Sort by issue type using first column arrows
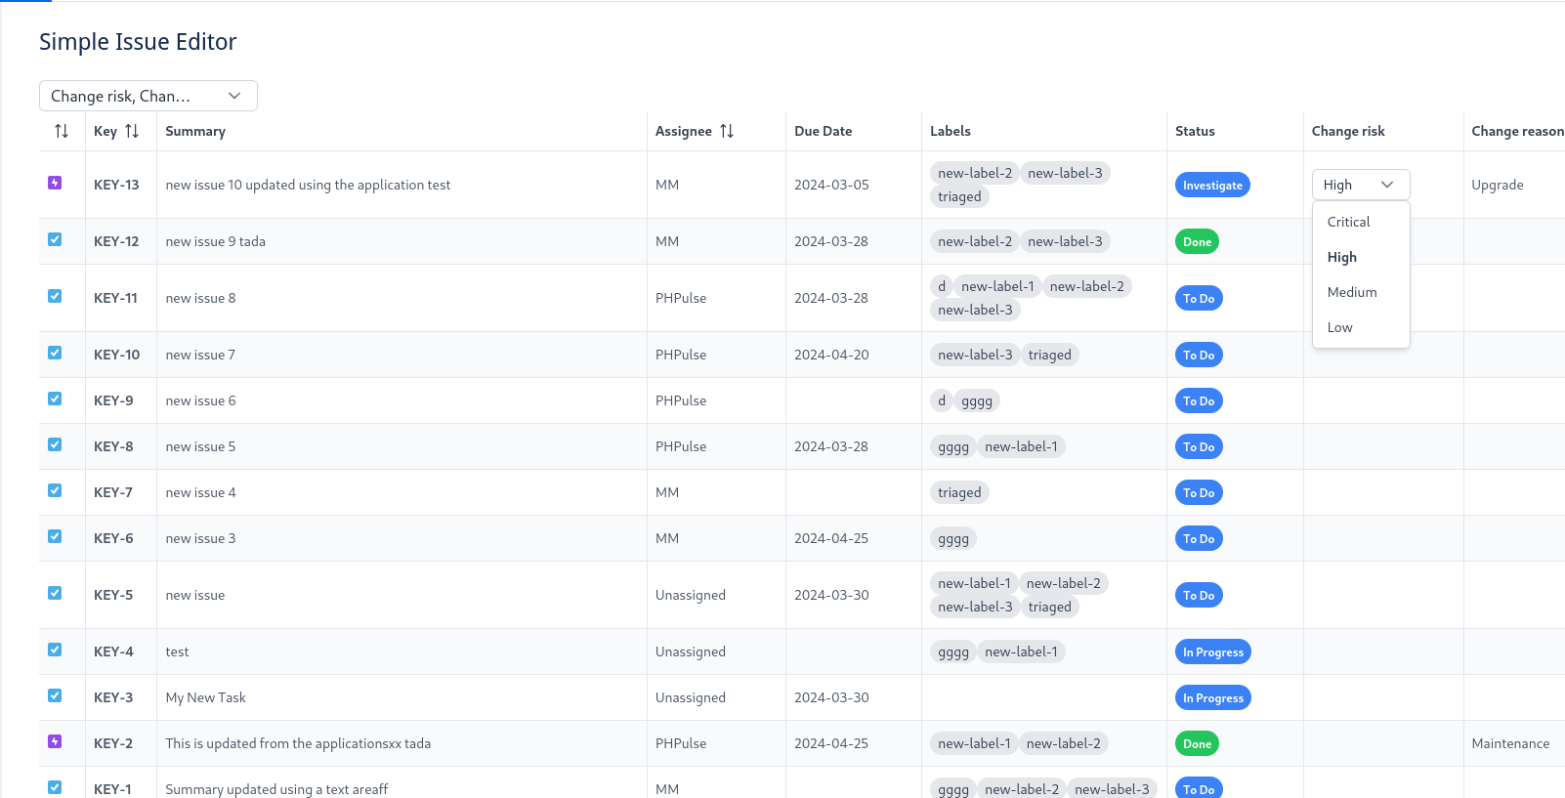Screen dimensions: 1565x798 (x=62, y=131)
